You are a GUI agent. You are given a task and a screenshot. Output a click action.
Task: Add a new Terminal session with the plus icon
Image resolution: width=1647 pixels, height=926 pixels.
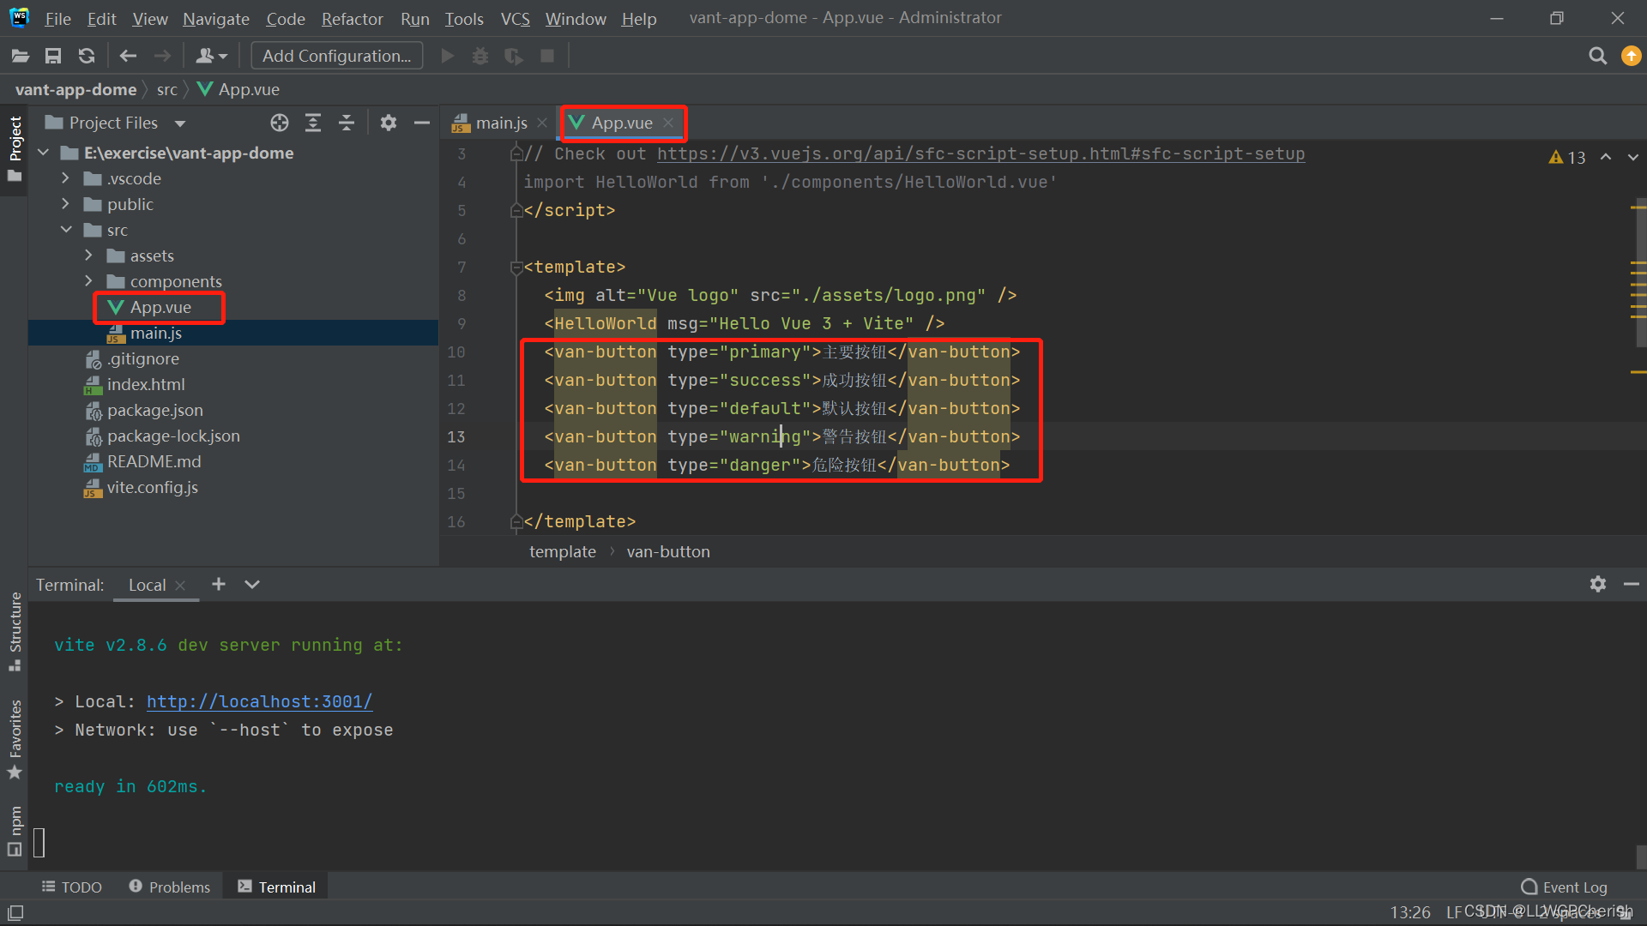pyautogui.click(x=218, y=584)
